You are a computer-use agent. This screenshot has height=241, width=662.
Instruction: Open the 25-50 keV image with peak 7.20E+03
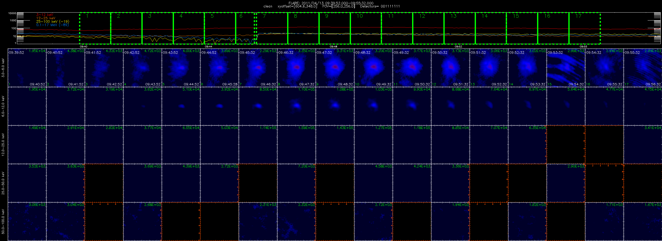tap(297, 183)
